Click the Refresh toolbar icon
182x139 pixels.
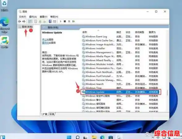40,21
